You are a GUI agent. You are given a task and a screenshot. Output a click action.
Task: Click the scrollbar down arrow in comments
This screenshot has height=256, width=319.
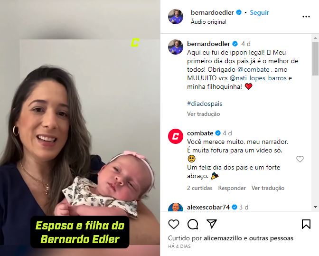tap(315, 207)
